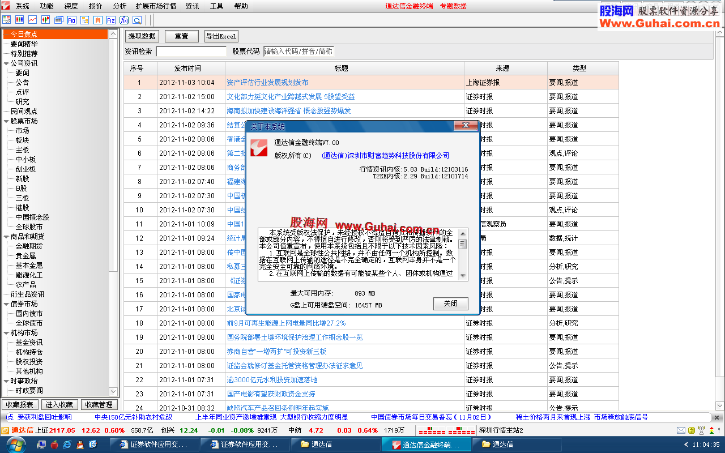Open the red trend line chart icon
Viewport: 725px width, 453px height.
coord(33,20)
